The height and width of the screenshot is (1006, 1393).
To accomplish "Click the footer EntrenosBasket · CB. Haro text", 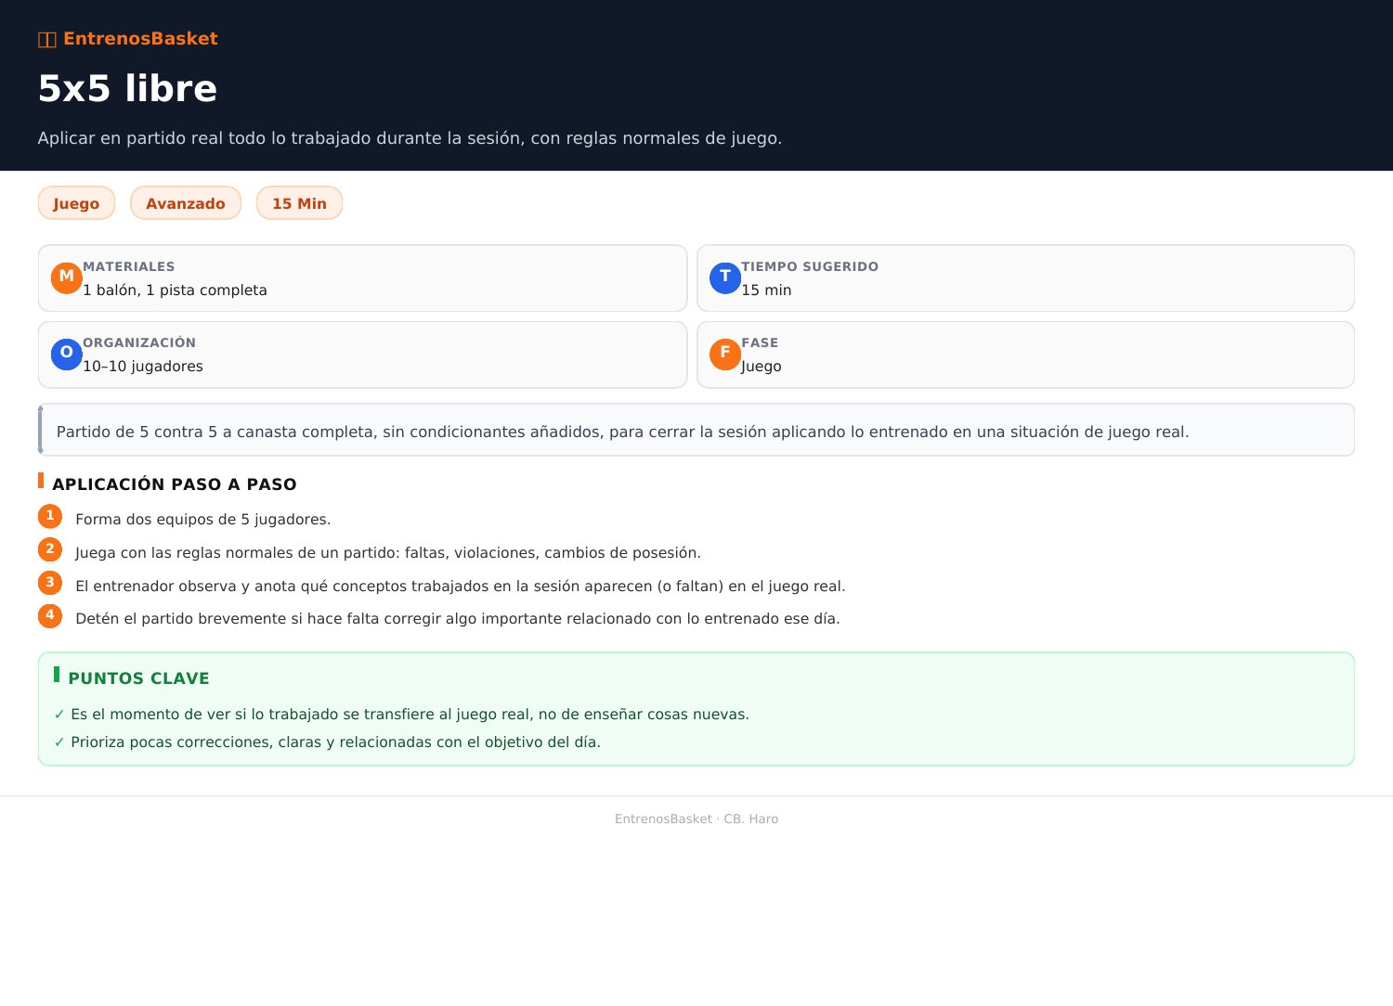I will (696, 819).
